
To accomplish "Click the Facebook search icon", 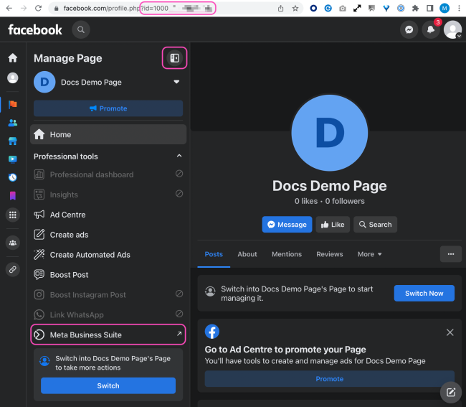I will (x=81, y=29).
